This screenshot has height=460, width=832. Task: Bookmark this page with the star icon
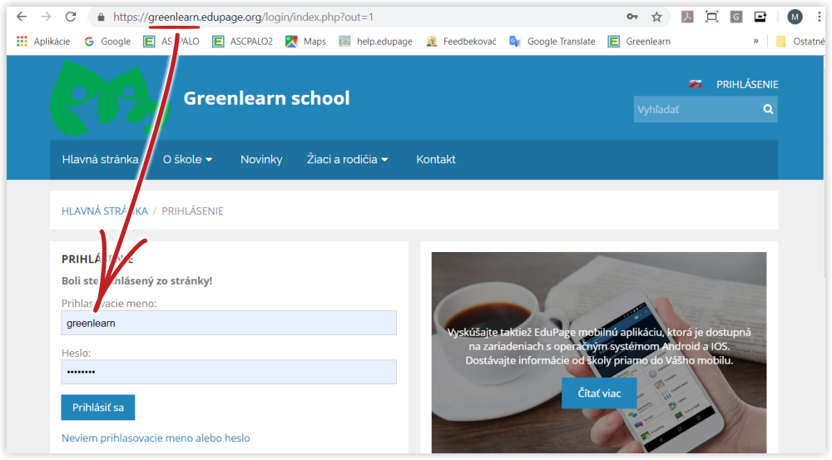pos(657,17)
